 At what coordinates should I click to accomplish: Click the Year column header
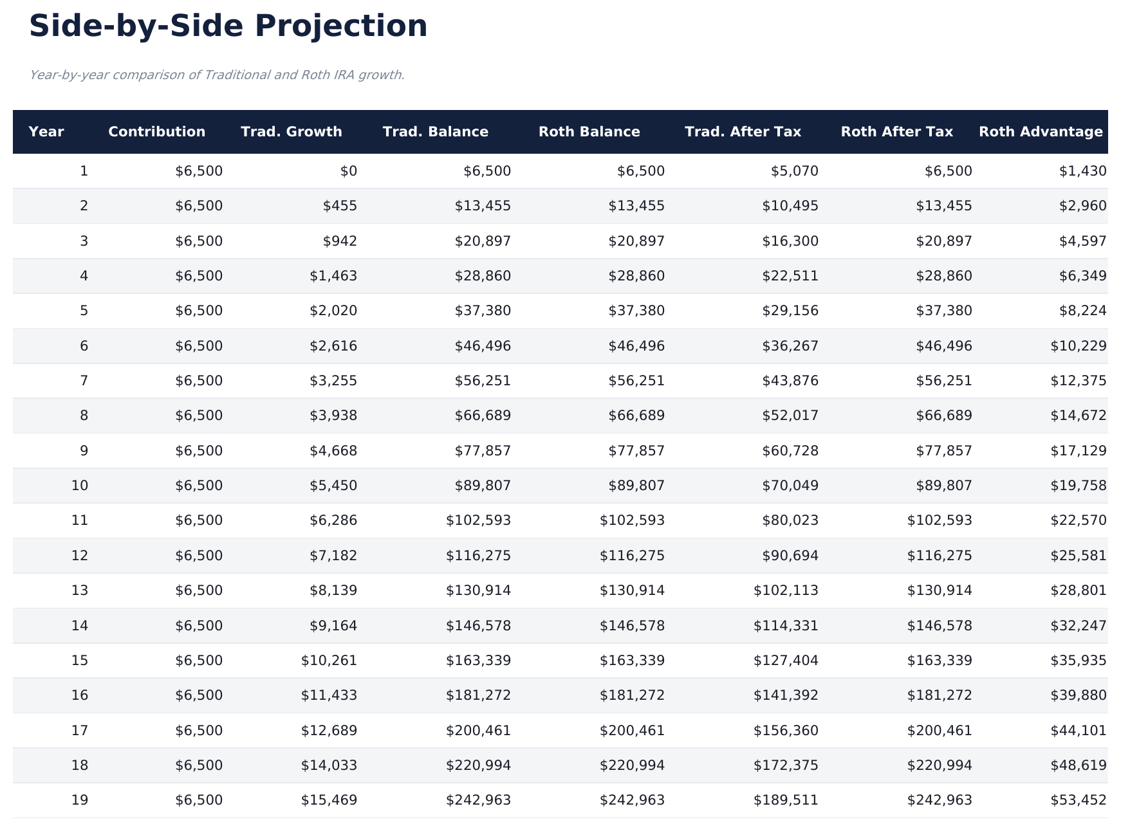[x=46, y=132]
